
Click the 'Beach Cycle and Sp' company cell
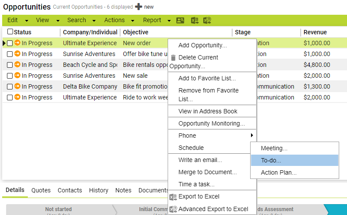point(90,65)
